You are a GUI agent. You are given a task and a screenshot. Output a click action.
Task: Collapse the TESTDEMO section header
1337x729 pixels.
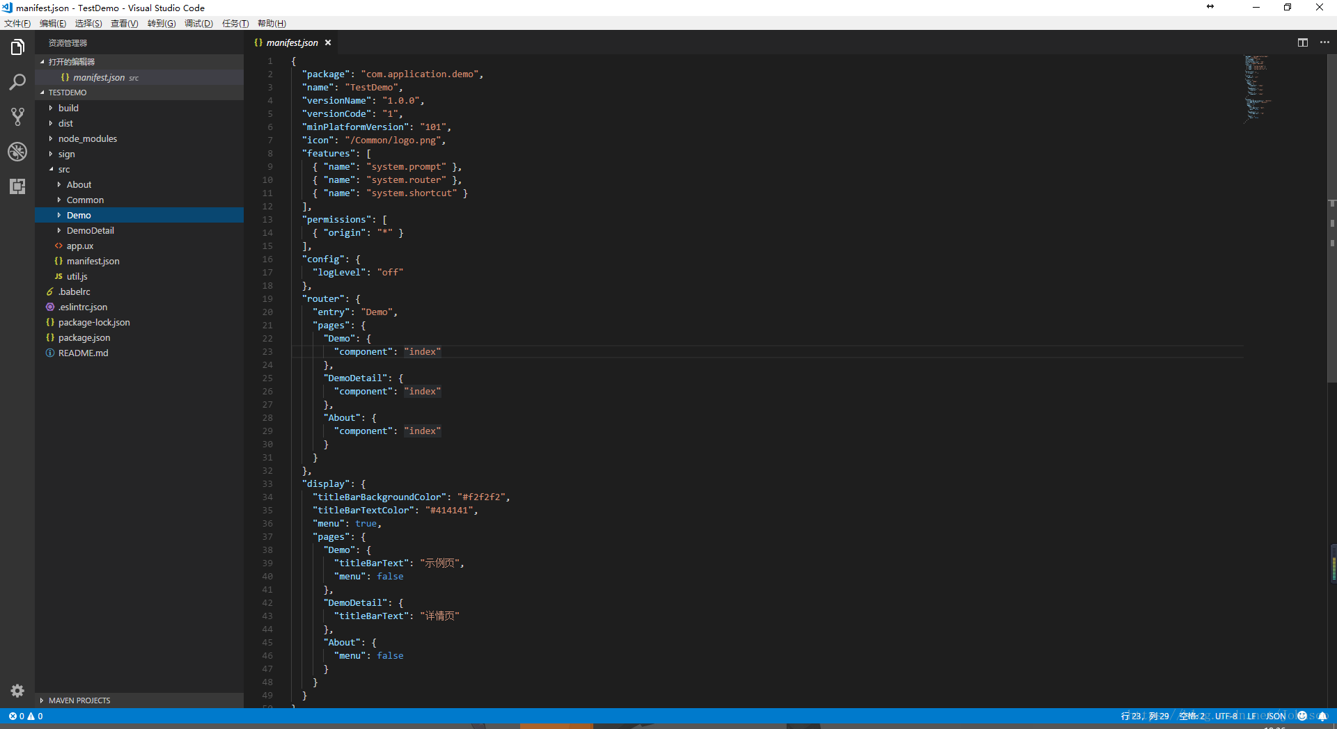[x=139, y=93]
